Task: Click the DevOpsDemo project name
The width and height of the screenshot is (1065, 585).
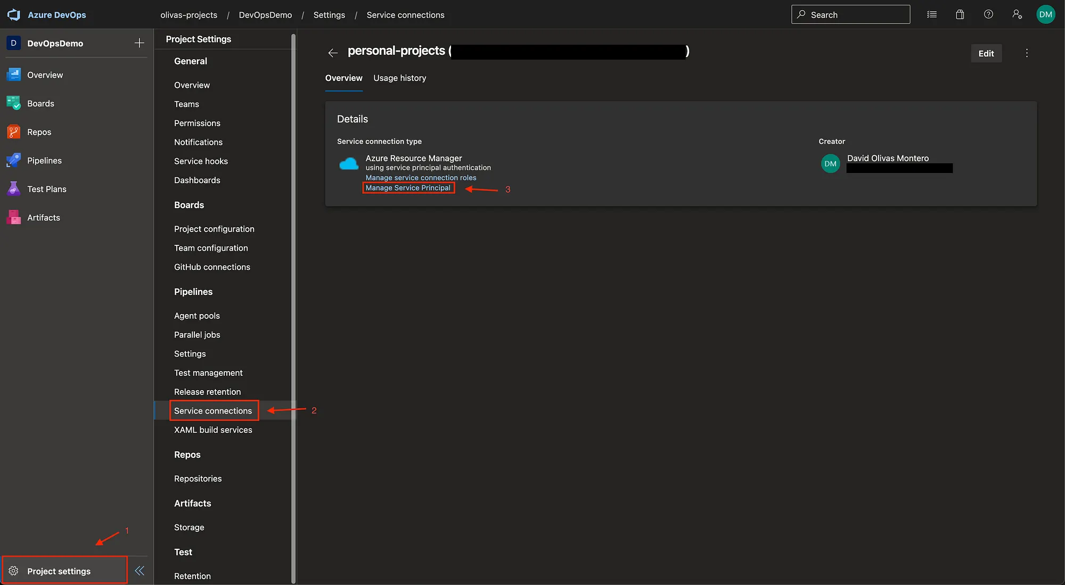Action: click(55, 44)
